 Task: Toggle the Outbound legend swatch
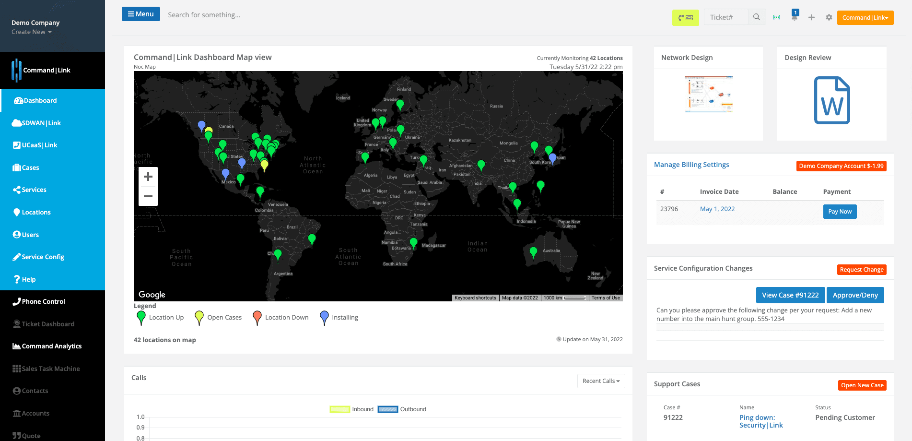click(388, 409)
